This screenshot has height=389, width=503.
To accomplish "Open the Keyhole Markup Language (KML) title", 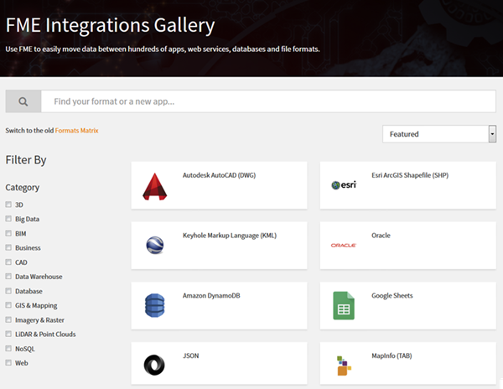I will (230, 236).
